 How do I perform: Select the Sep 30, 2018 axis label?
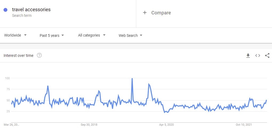pos(89,125)
